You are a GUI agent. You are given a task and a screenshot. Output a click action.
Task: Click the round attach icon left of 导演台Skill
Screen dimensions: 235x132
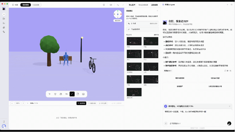(166, 124)
